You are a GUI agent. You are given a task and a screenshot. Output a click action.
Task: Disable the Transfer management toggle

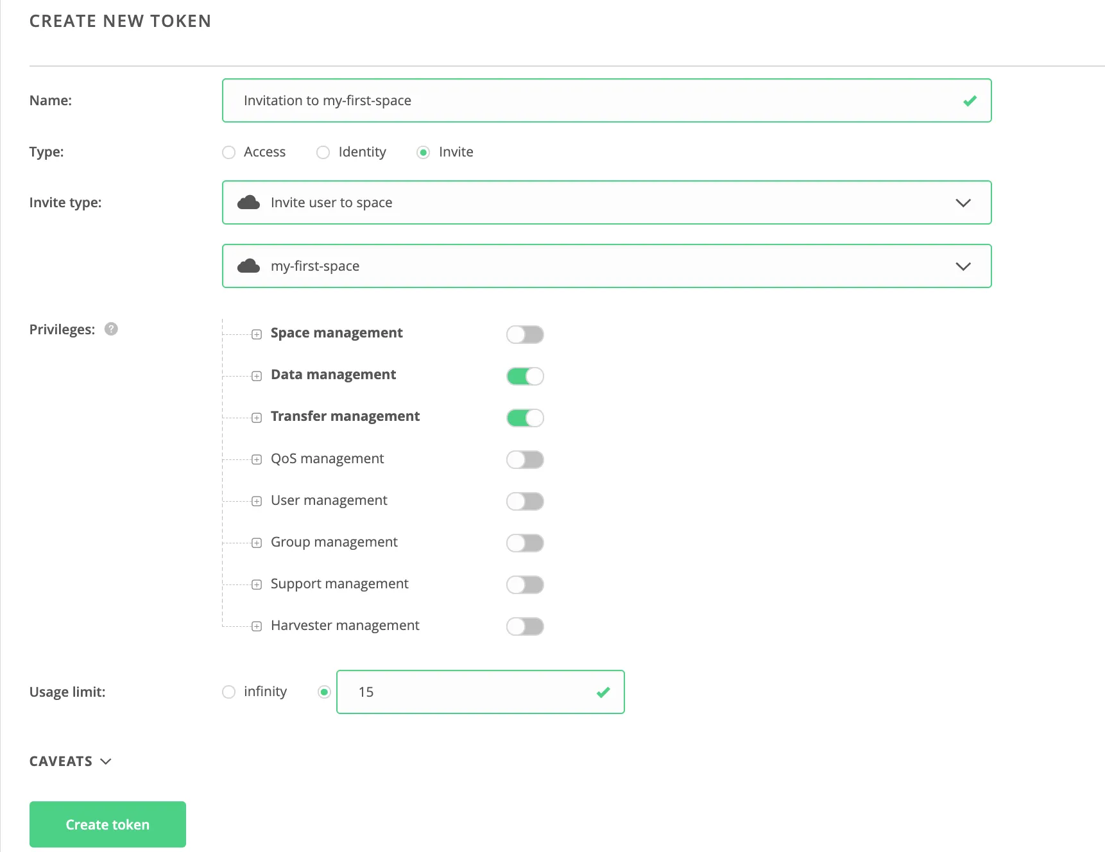[525, 418]
